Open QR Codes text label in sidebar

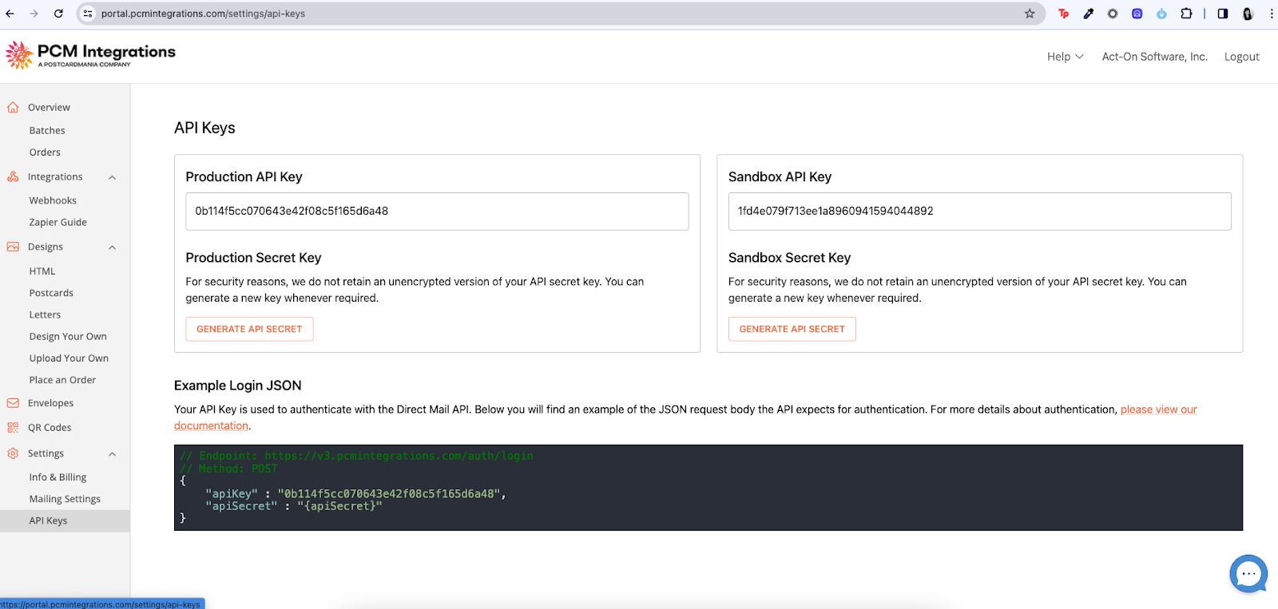point(50,428)
